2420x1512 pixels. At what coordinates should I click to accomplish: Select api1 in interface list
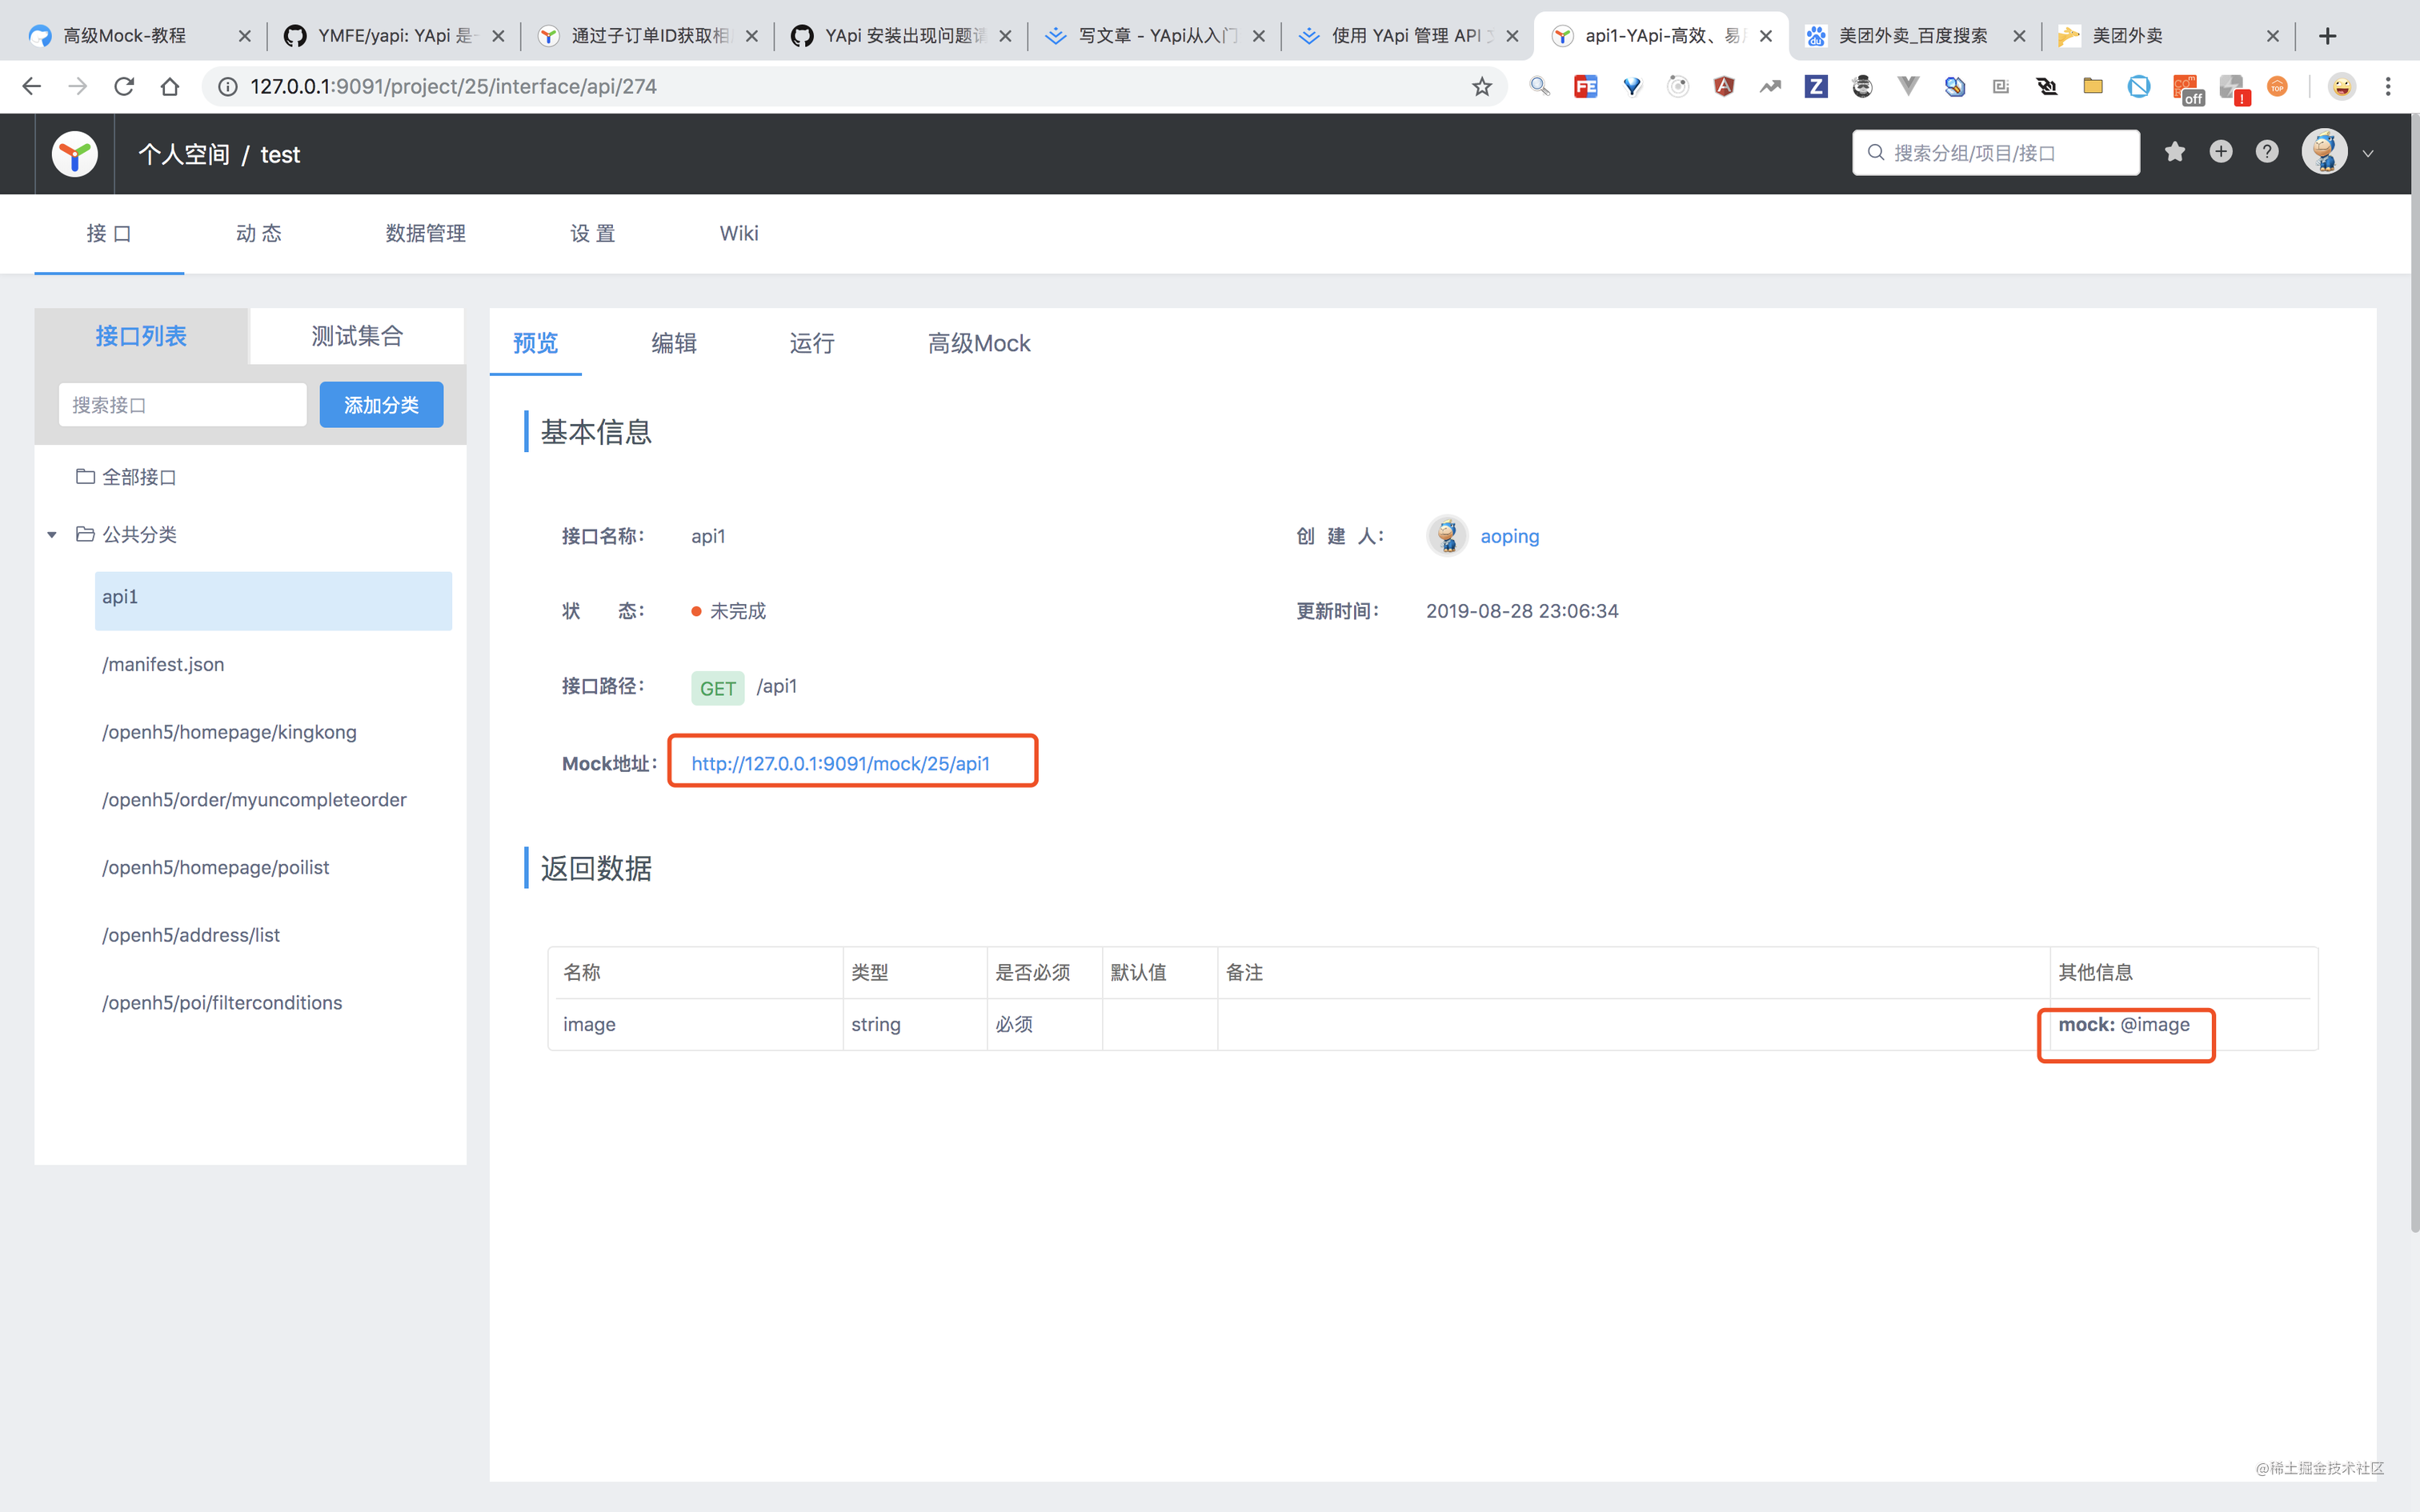click(x=273, y=601)
